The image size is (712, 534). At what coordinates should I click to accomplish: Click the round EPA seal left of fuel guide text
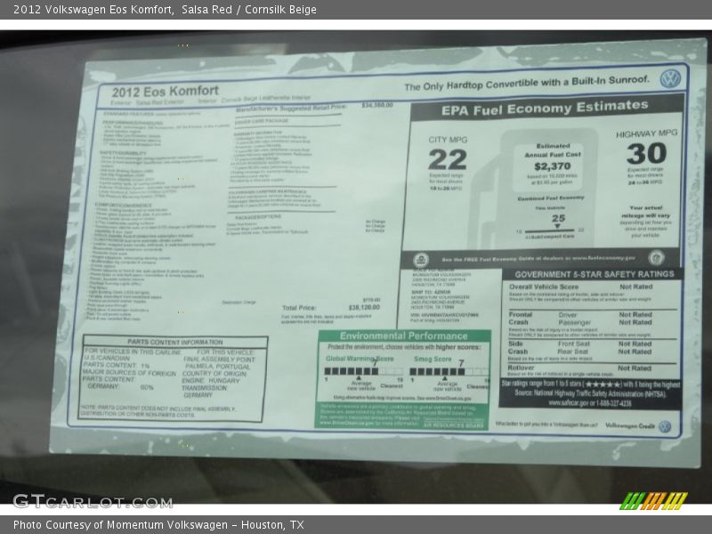coord(421,259)
